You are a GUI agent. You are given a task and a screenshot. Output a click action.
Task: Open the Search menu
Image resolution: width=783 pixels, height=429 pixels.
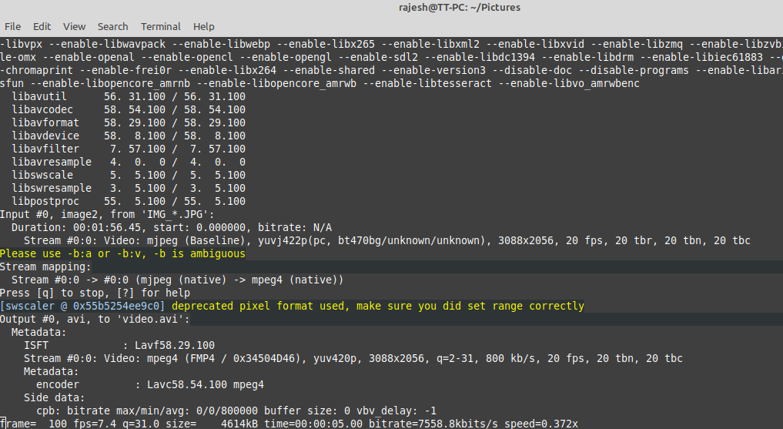[112, 26]
